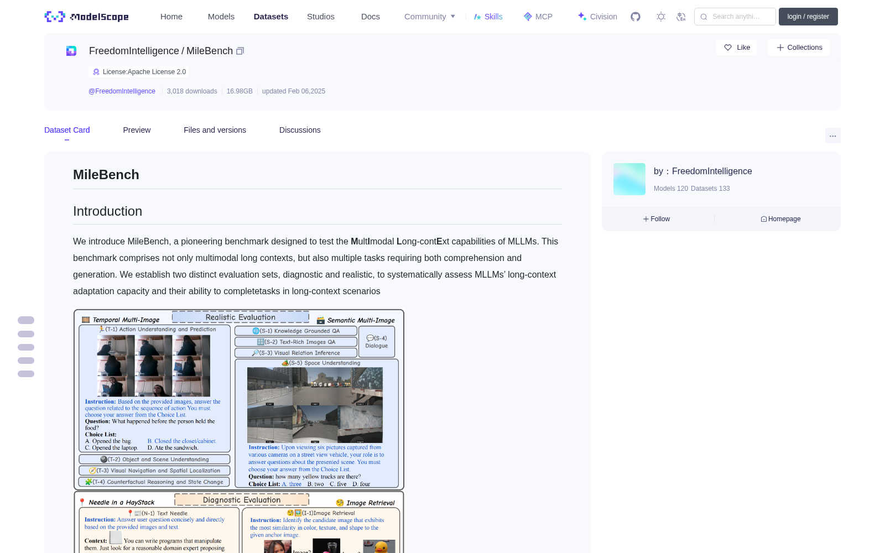The image size is (885, 553).
Task: Click the search magnifier icon
Action: click(x=704, y=17)
